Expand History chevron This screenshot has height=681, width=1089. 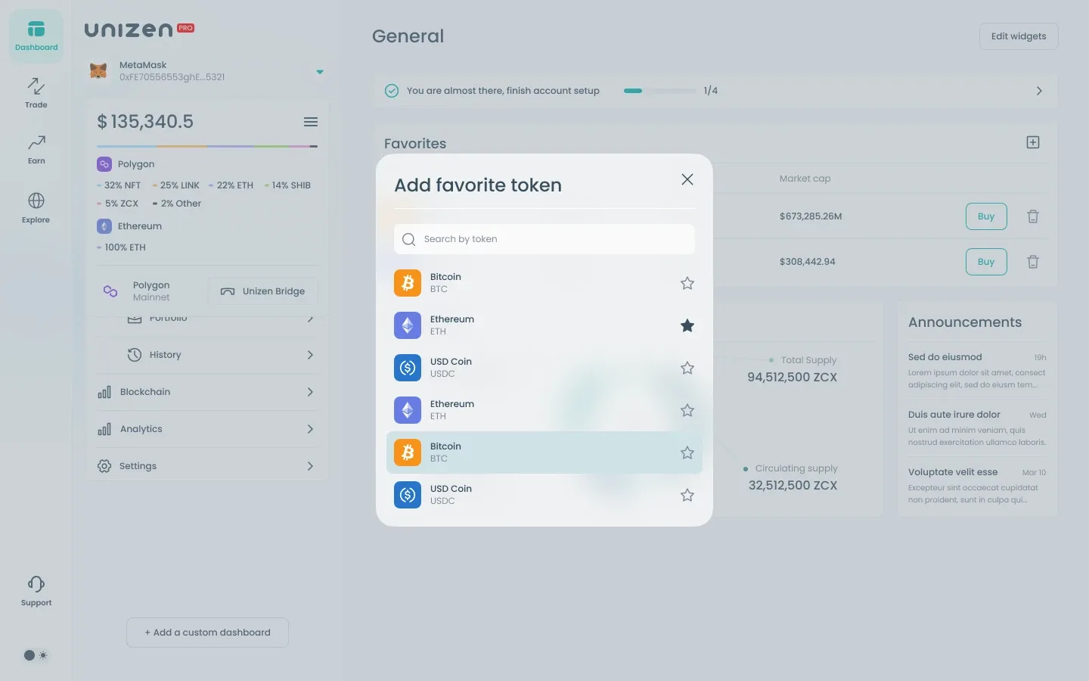pos(310,355)
